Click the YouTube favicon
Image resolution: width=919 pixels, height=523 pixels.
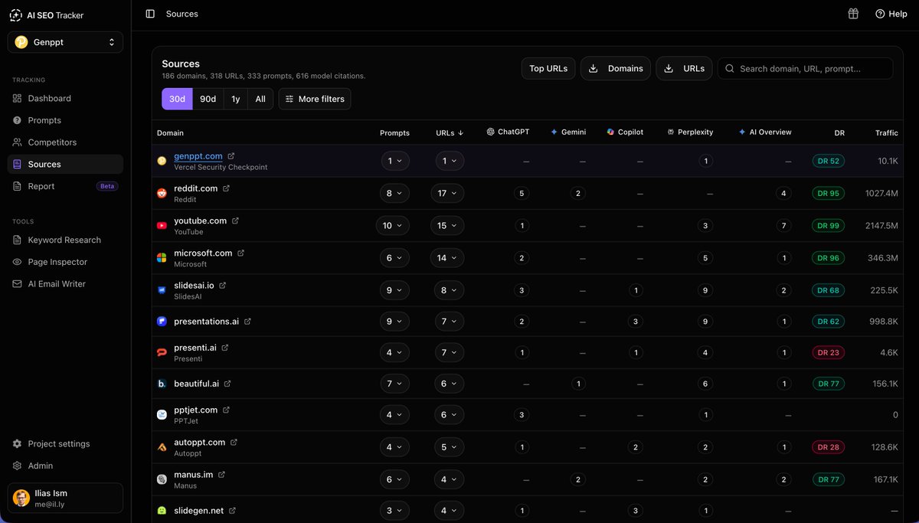click(162, 226)
